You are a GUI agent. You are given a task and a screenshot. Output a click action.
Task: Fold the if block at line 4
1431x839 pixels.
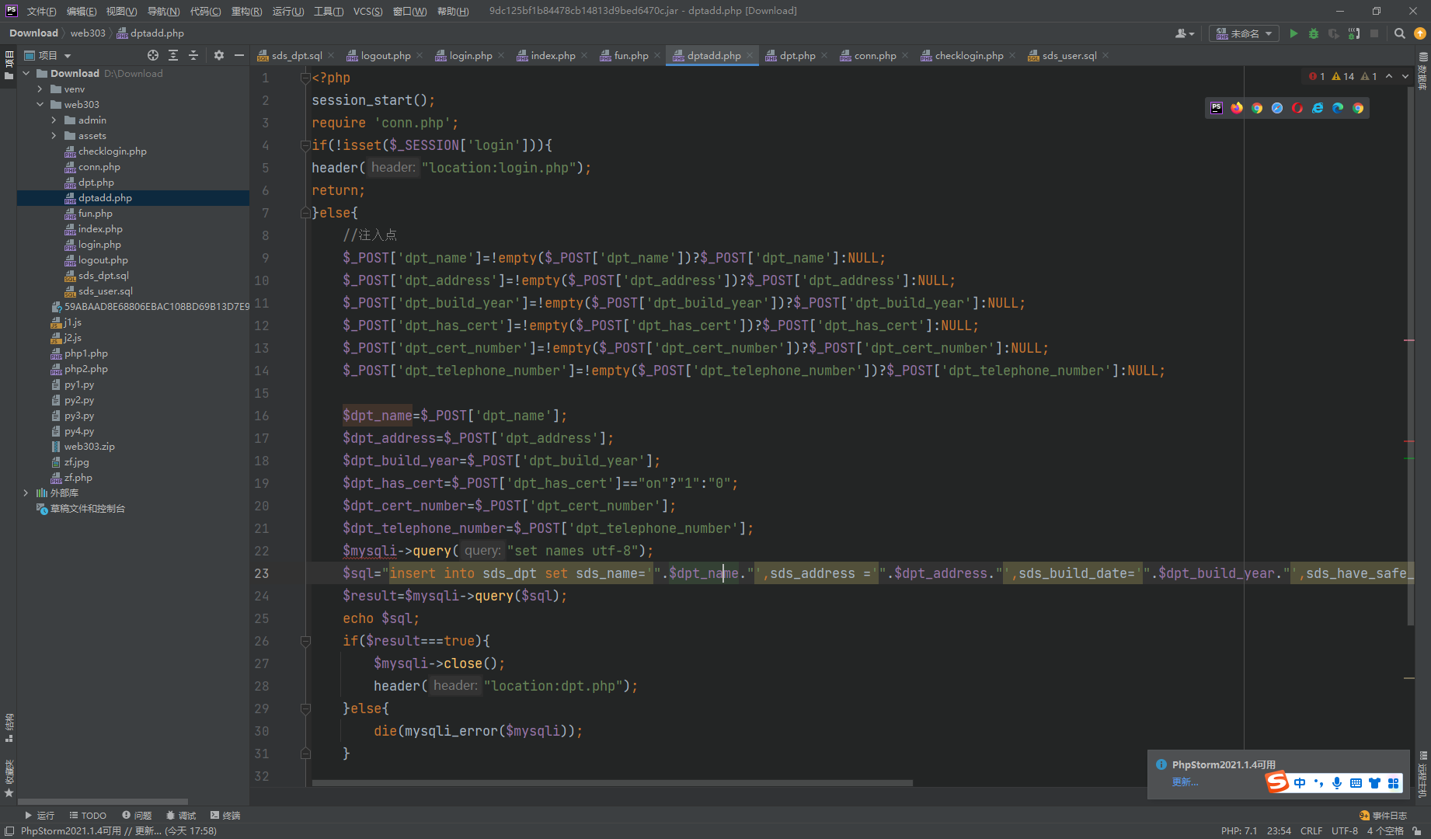coord(305,145)
